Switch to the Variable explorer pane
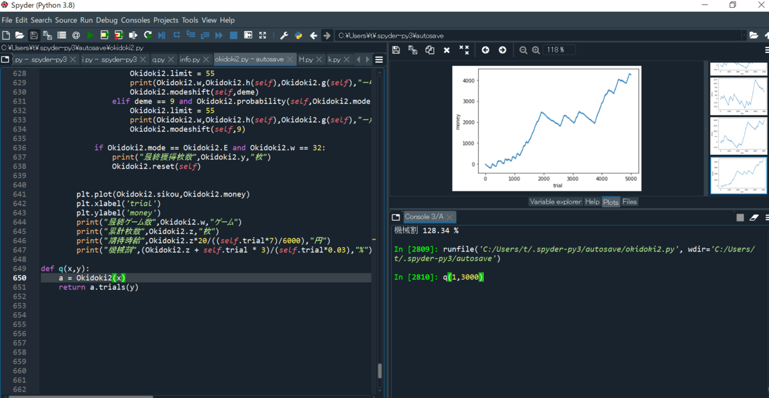This screenshot has width=769, height=398. pos(555,202)
